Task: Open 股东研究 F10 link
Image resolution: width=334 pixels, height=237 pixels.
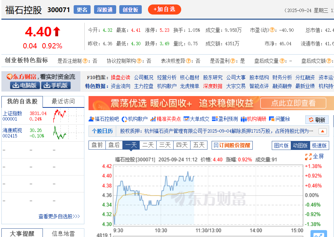Action: (x=213, y=77)
